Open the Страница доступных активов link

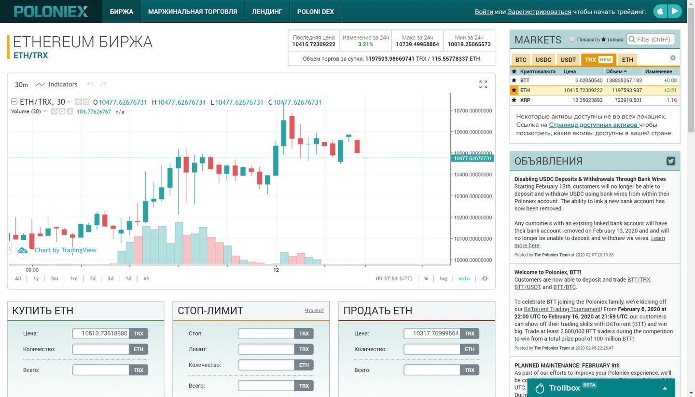coord(593,125)
